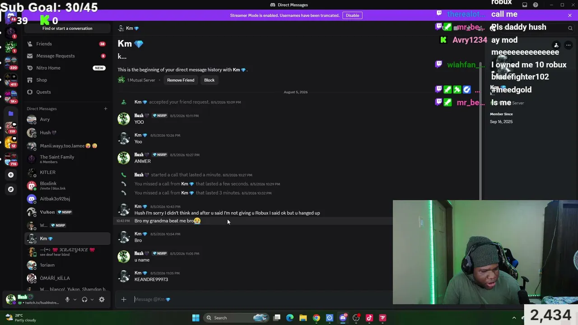This screenshot has height=325, width=578.
Task: Click the message text KEANDRE99973
Action: click(x=151, y=279)
